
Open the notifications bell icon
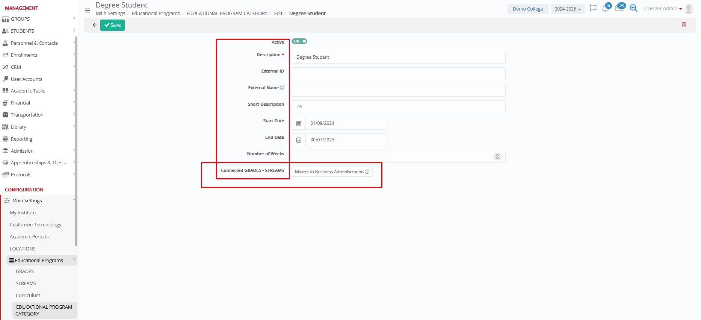[605, 9]
